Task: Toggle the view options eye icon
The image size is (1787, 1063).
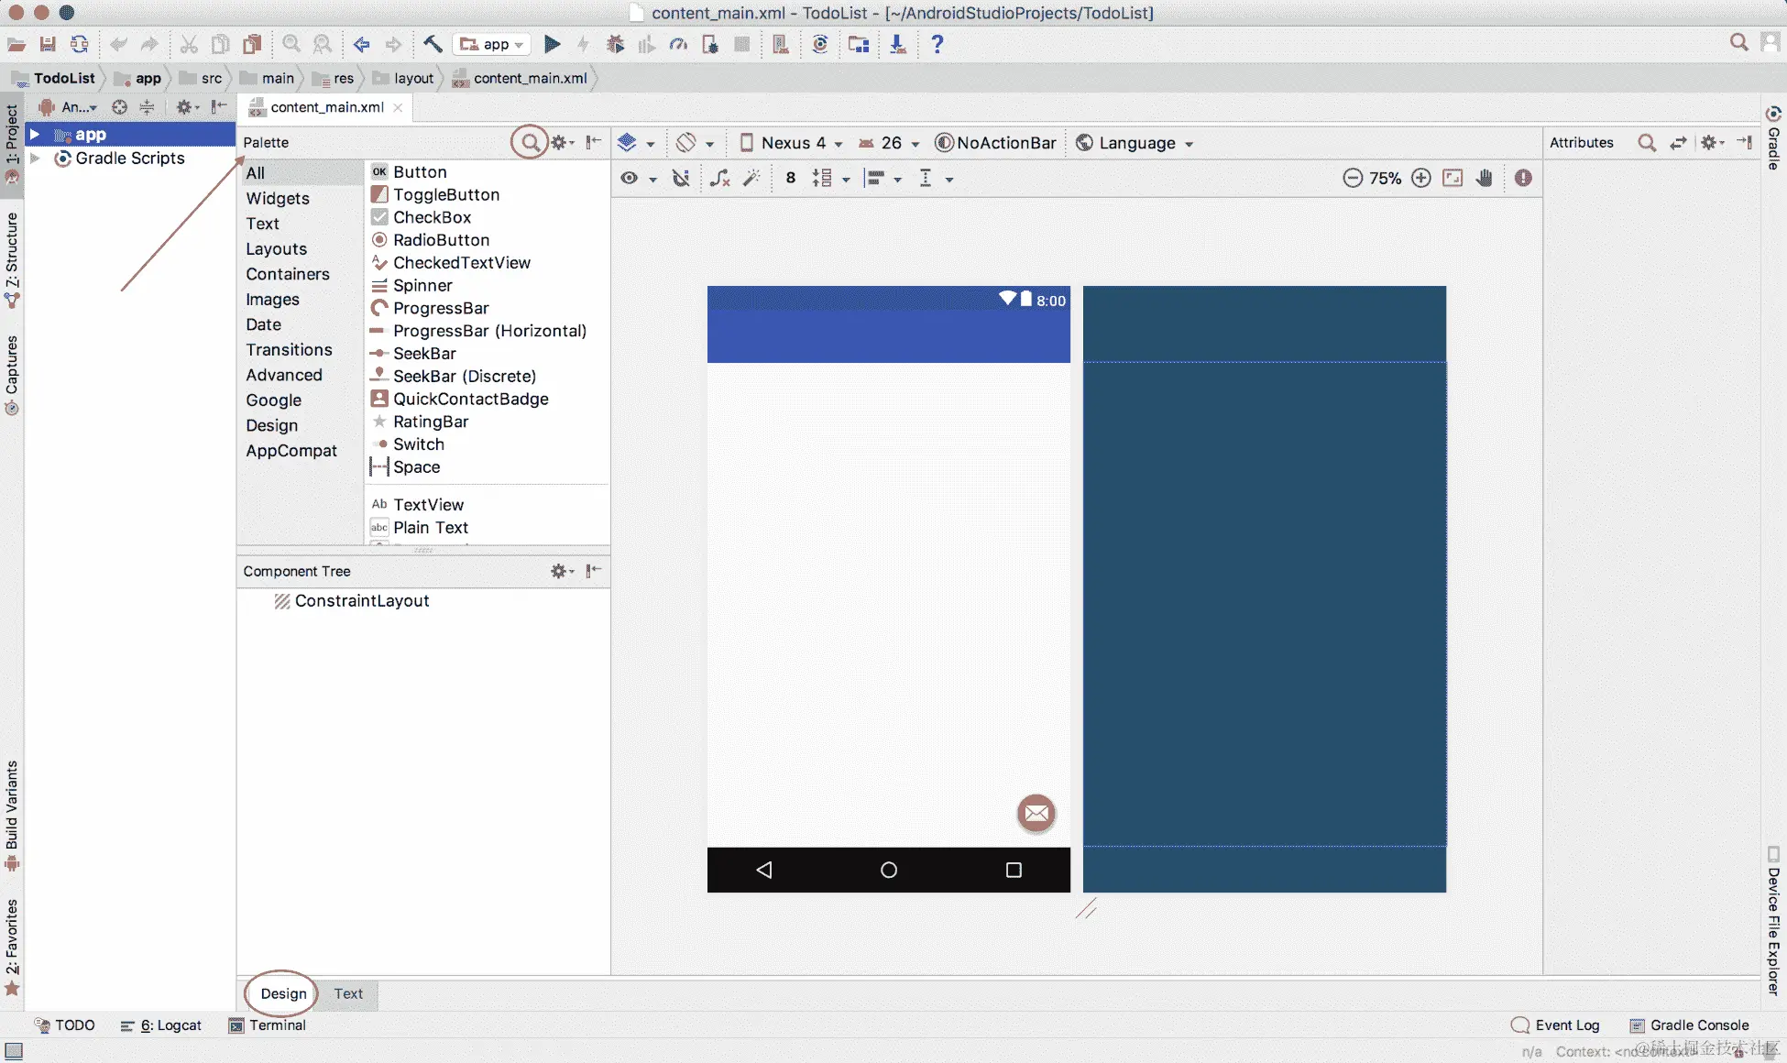Action: (630, 179)
